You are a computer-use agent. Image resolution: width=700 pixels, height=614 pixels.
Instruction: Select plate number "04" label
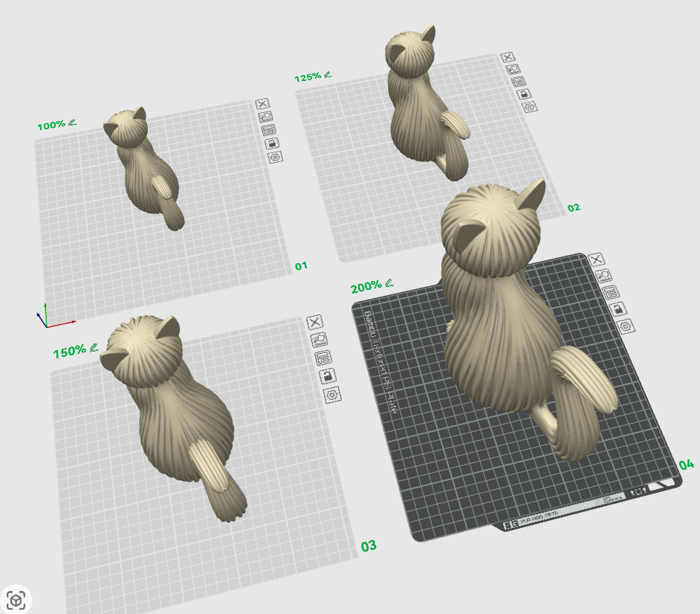[687, 465]
